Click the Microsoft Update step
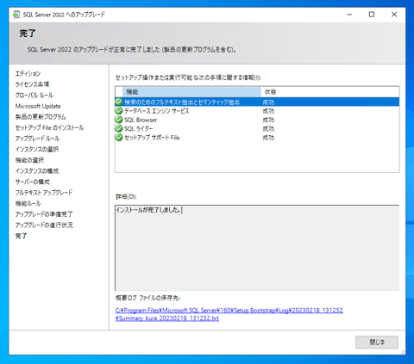The height and width of the screenshot is (364, 414). pos(38,106)
